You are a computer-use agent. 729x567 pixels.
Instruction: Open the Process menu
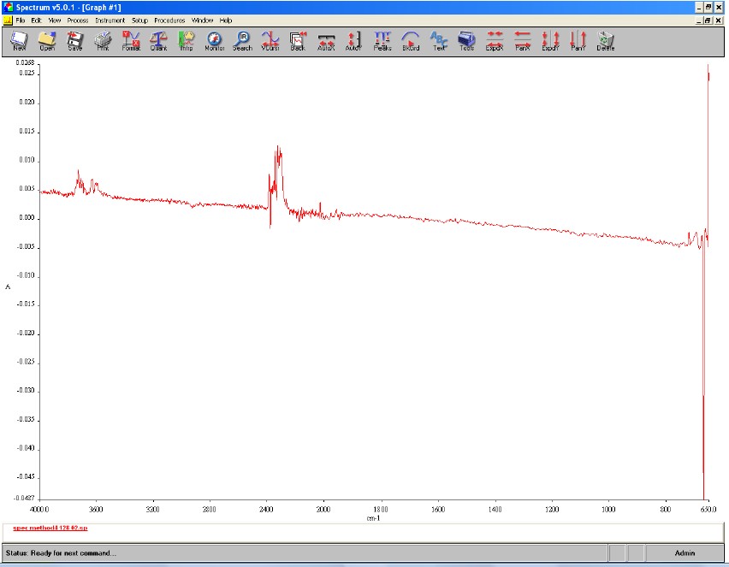(x=78, y=21)
